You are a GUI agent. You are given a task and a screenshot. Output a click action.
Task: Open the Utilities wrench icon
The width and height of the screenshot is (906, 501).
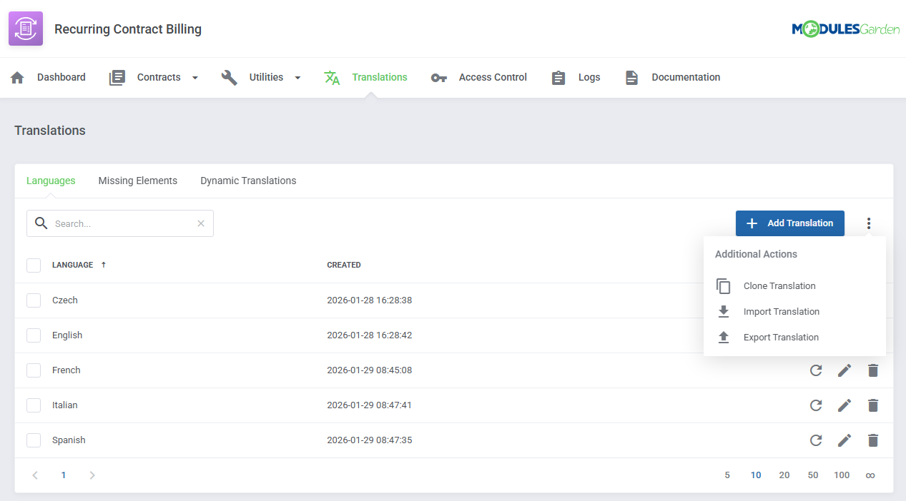point(229,77)
